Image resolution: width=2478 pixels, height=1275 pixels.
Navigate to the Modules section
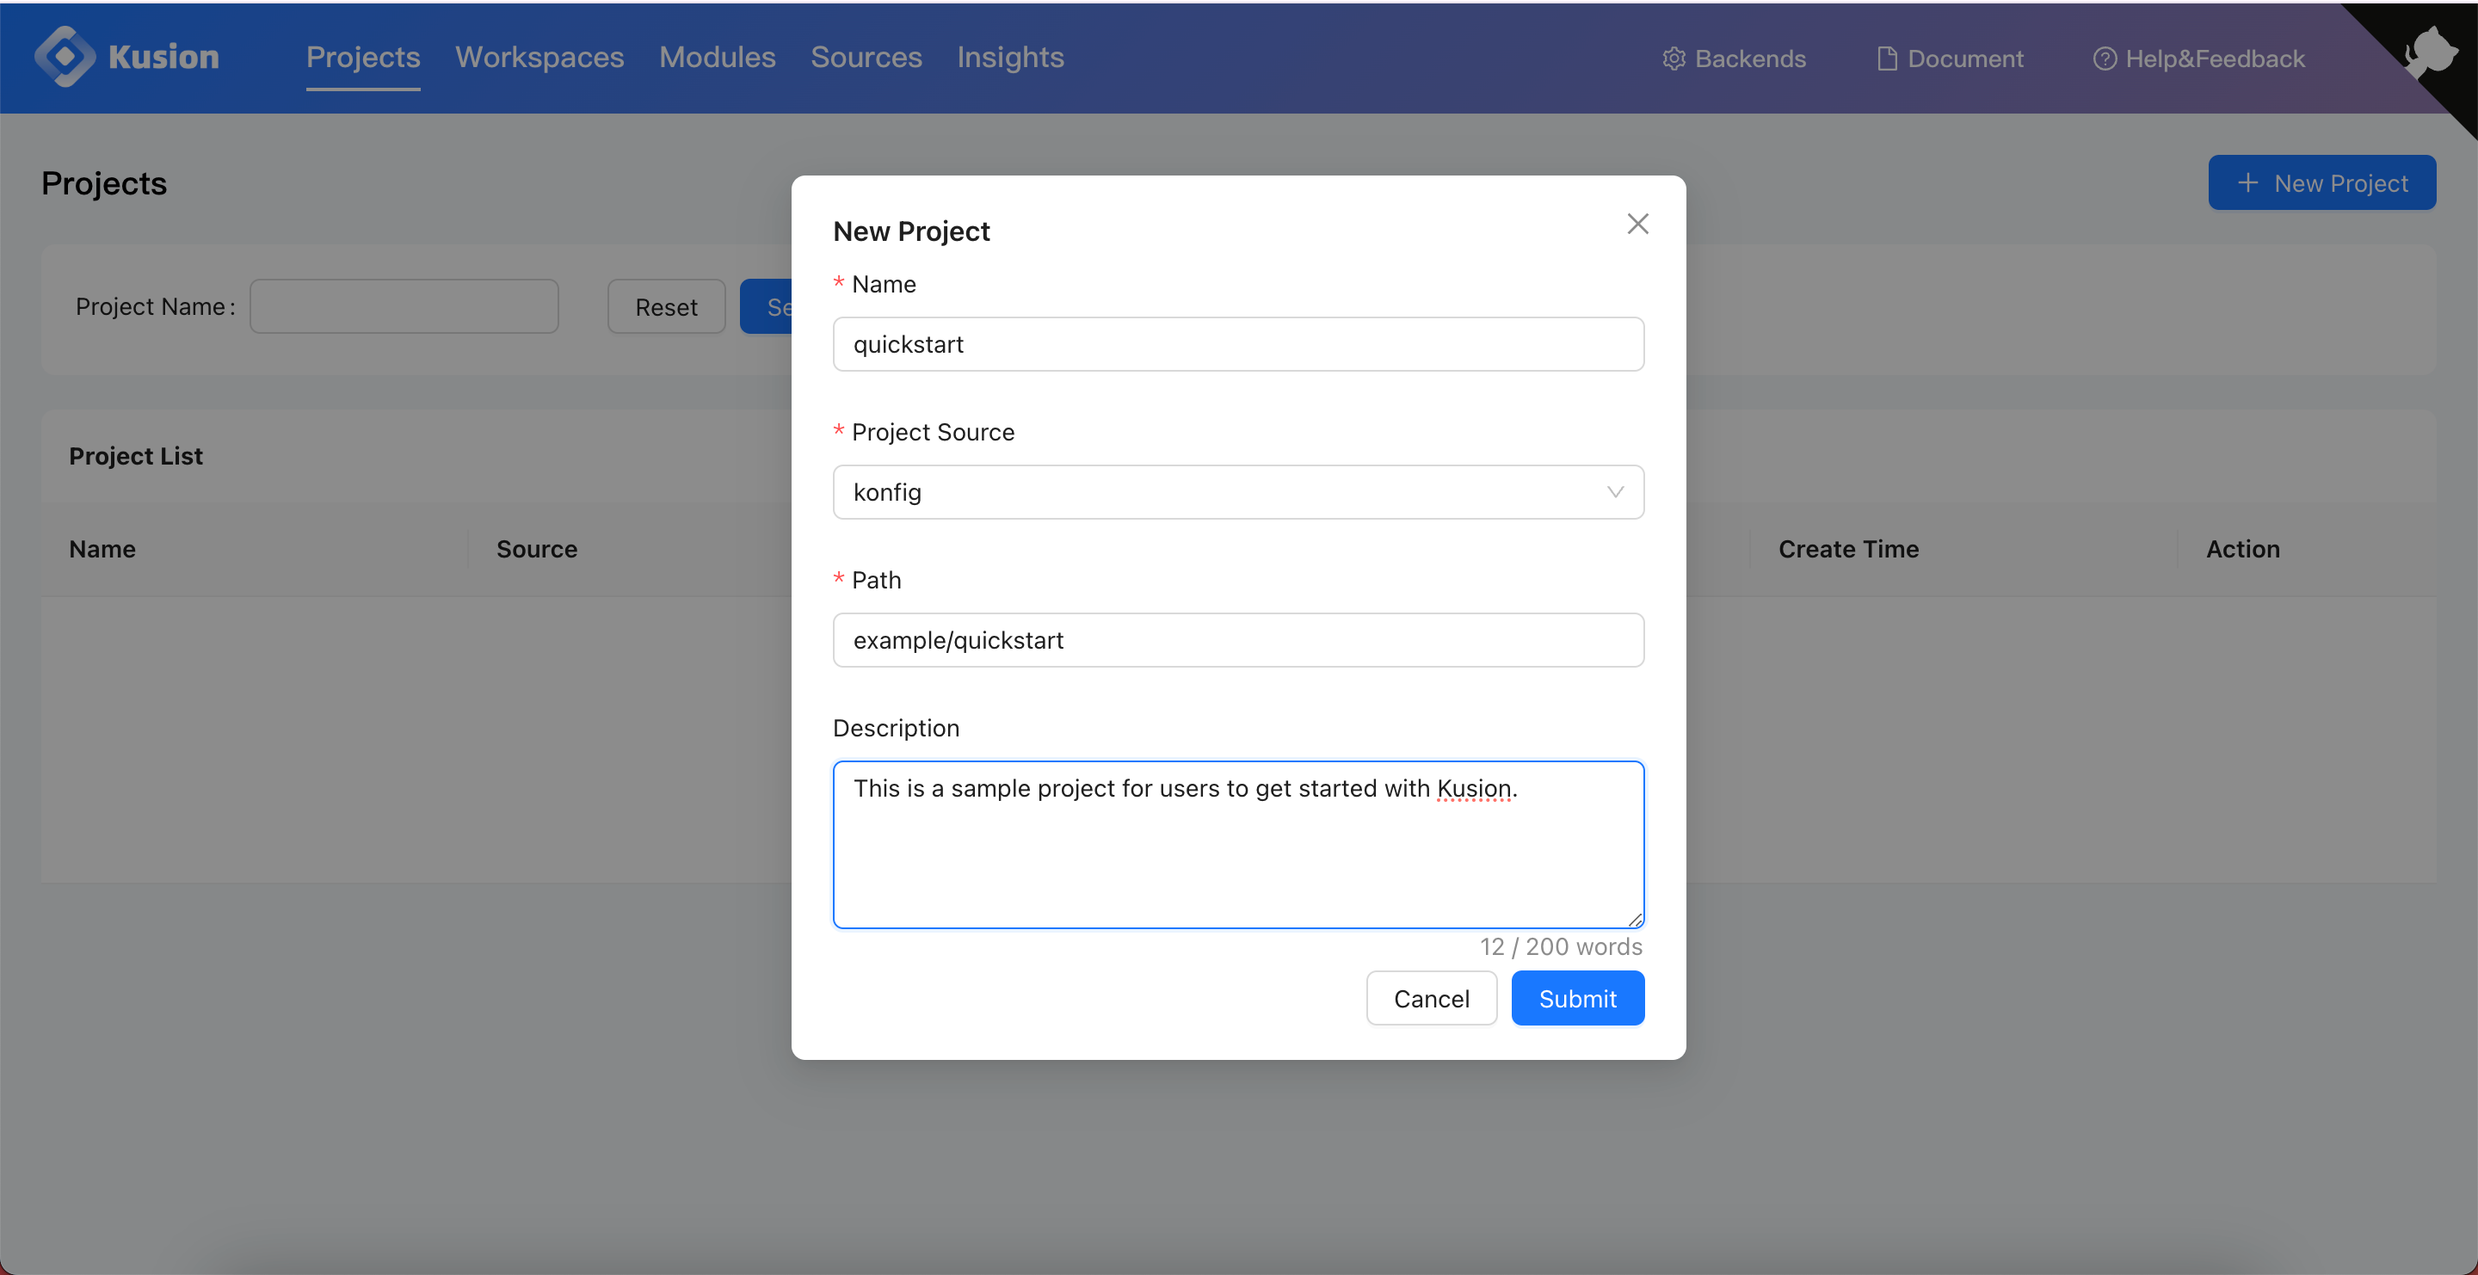[x=717, y=57]
